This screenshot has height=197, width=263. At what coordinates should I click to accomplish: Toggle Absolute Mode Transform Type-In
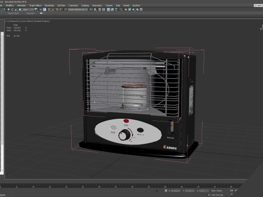[x=166, y=191]
